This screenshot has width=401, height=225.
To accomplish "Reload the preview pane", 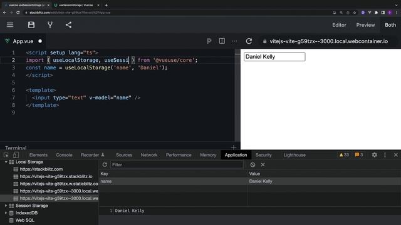I will click(249, 41).
